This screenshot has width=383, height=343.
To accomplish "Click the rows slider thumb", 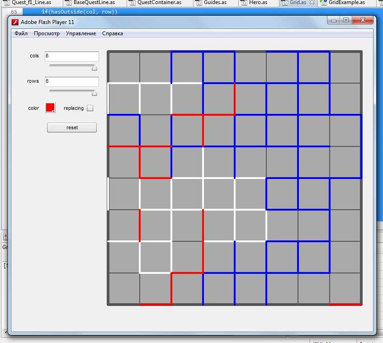I will [x=95, y=93].
